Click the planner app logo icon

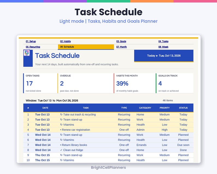tap(27, 53)
